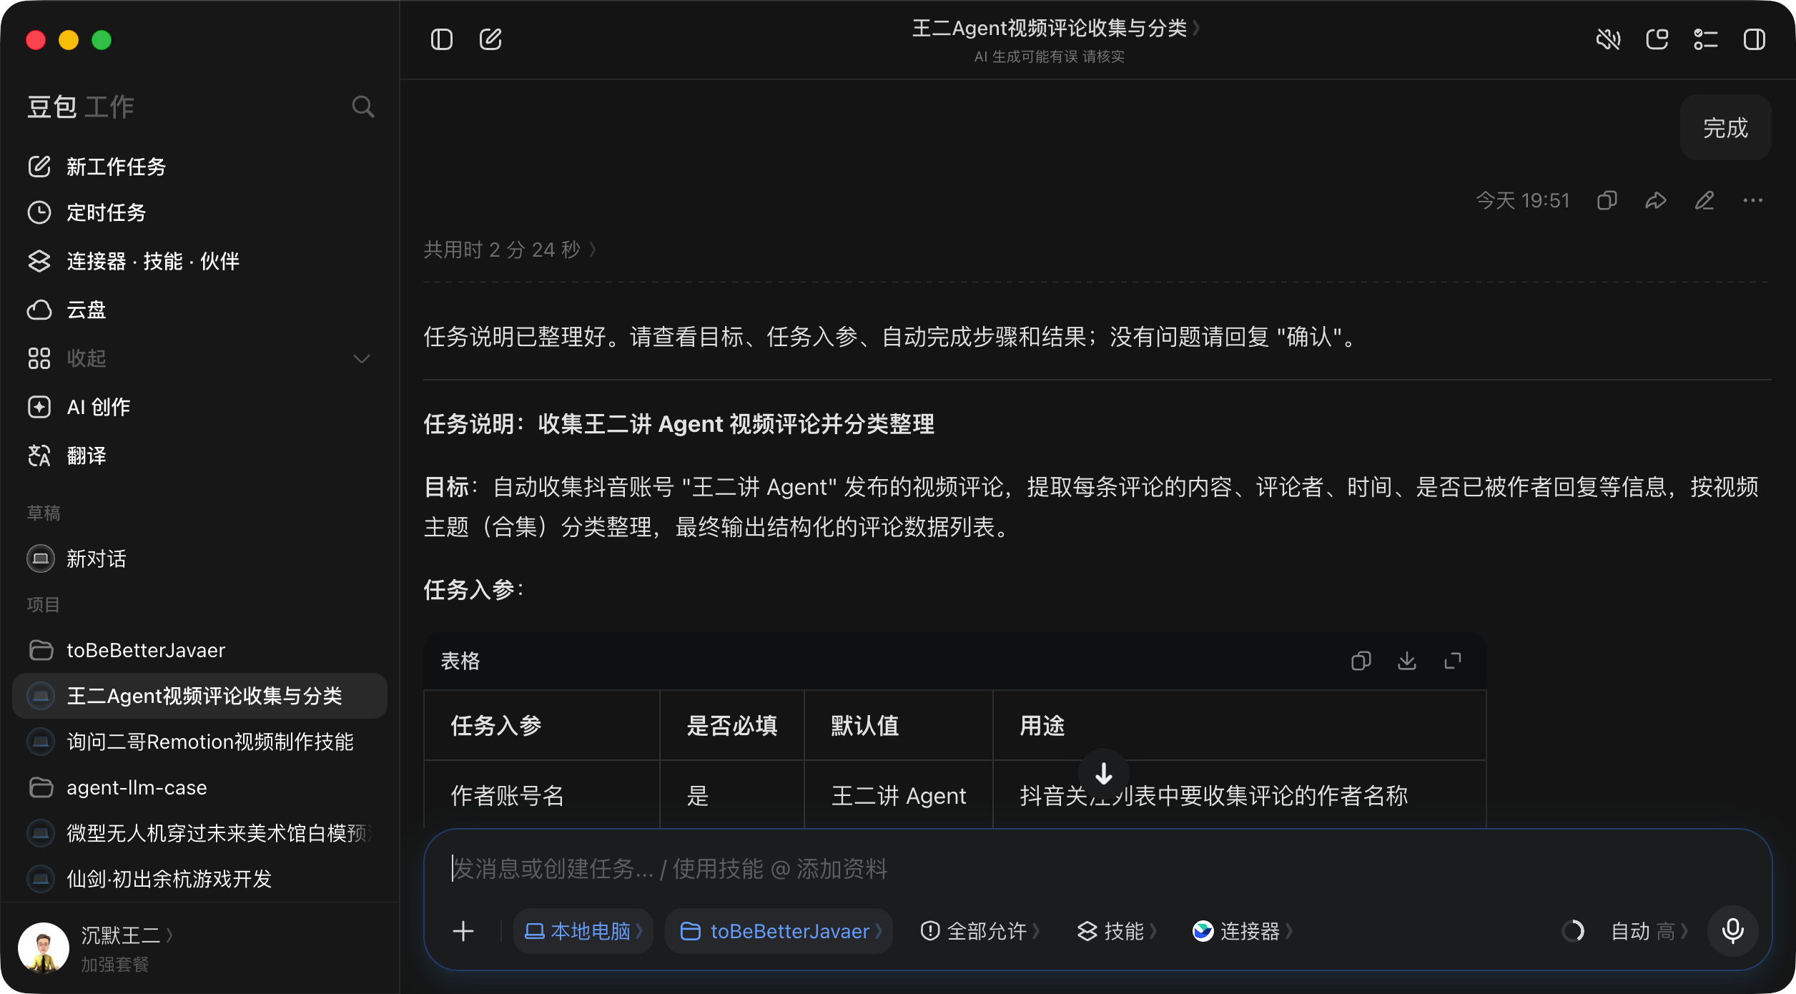Copy the message next to 今天 19:51
The height and width of the screenshot is (994, 1796).
click(x=1607, y=200)
